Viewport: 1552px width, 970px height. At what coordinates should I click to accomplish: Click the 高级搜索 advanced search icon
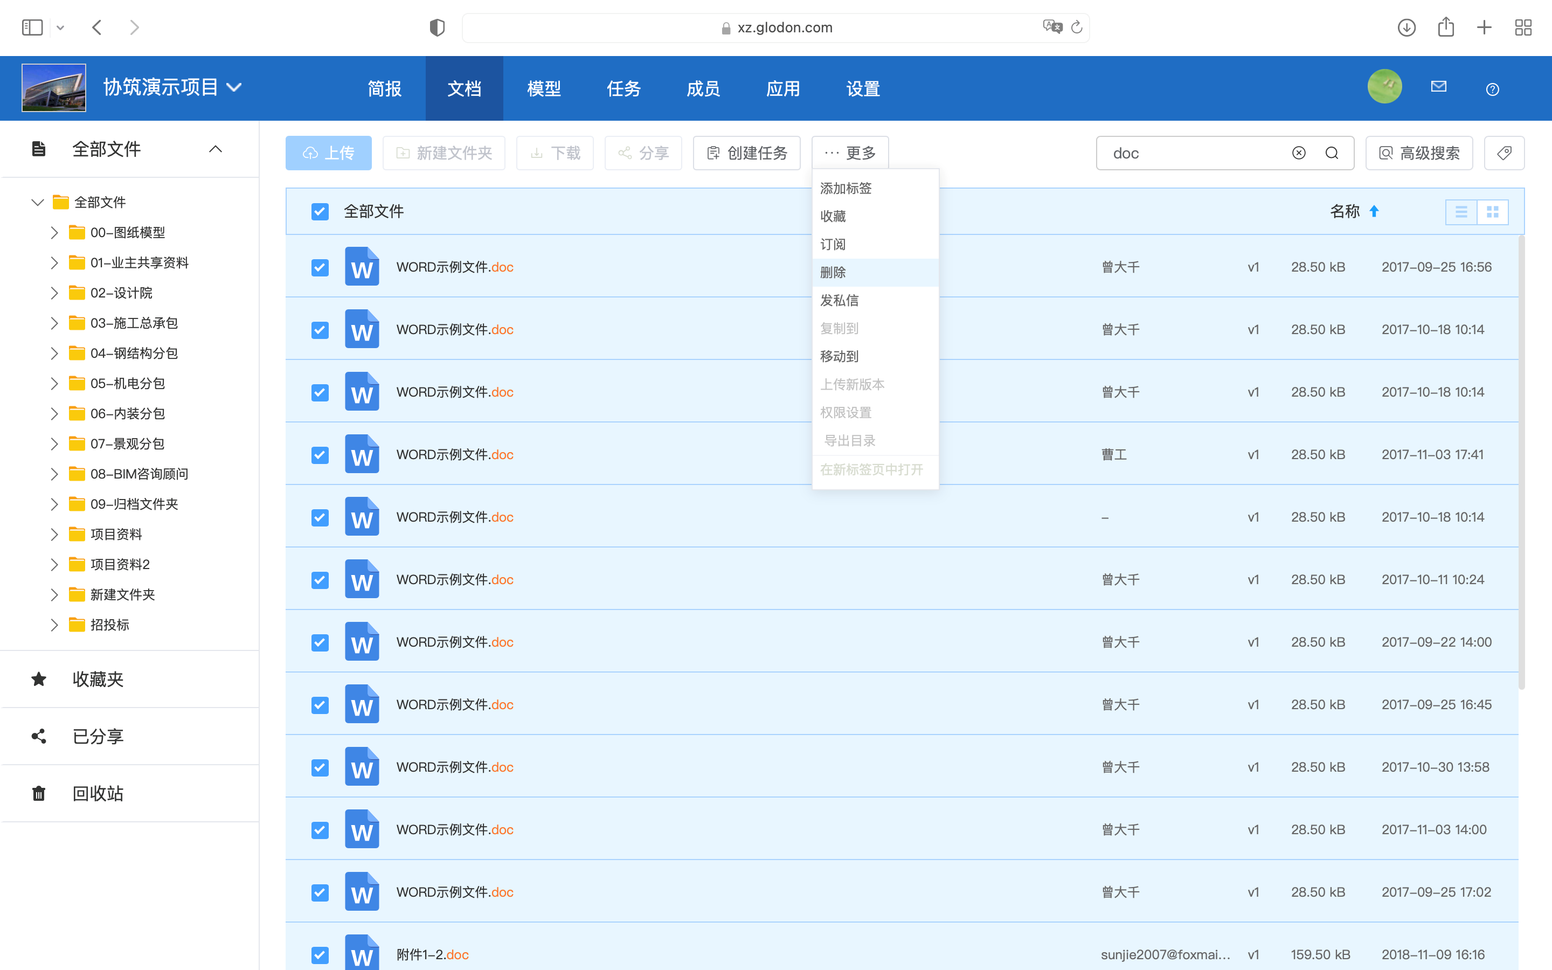(x=1386, y=153)
